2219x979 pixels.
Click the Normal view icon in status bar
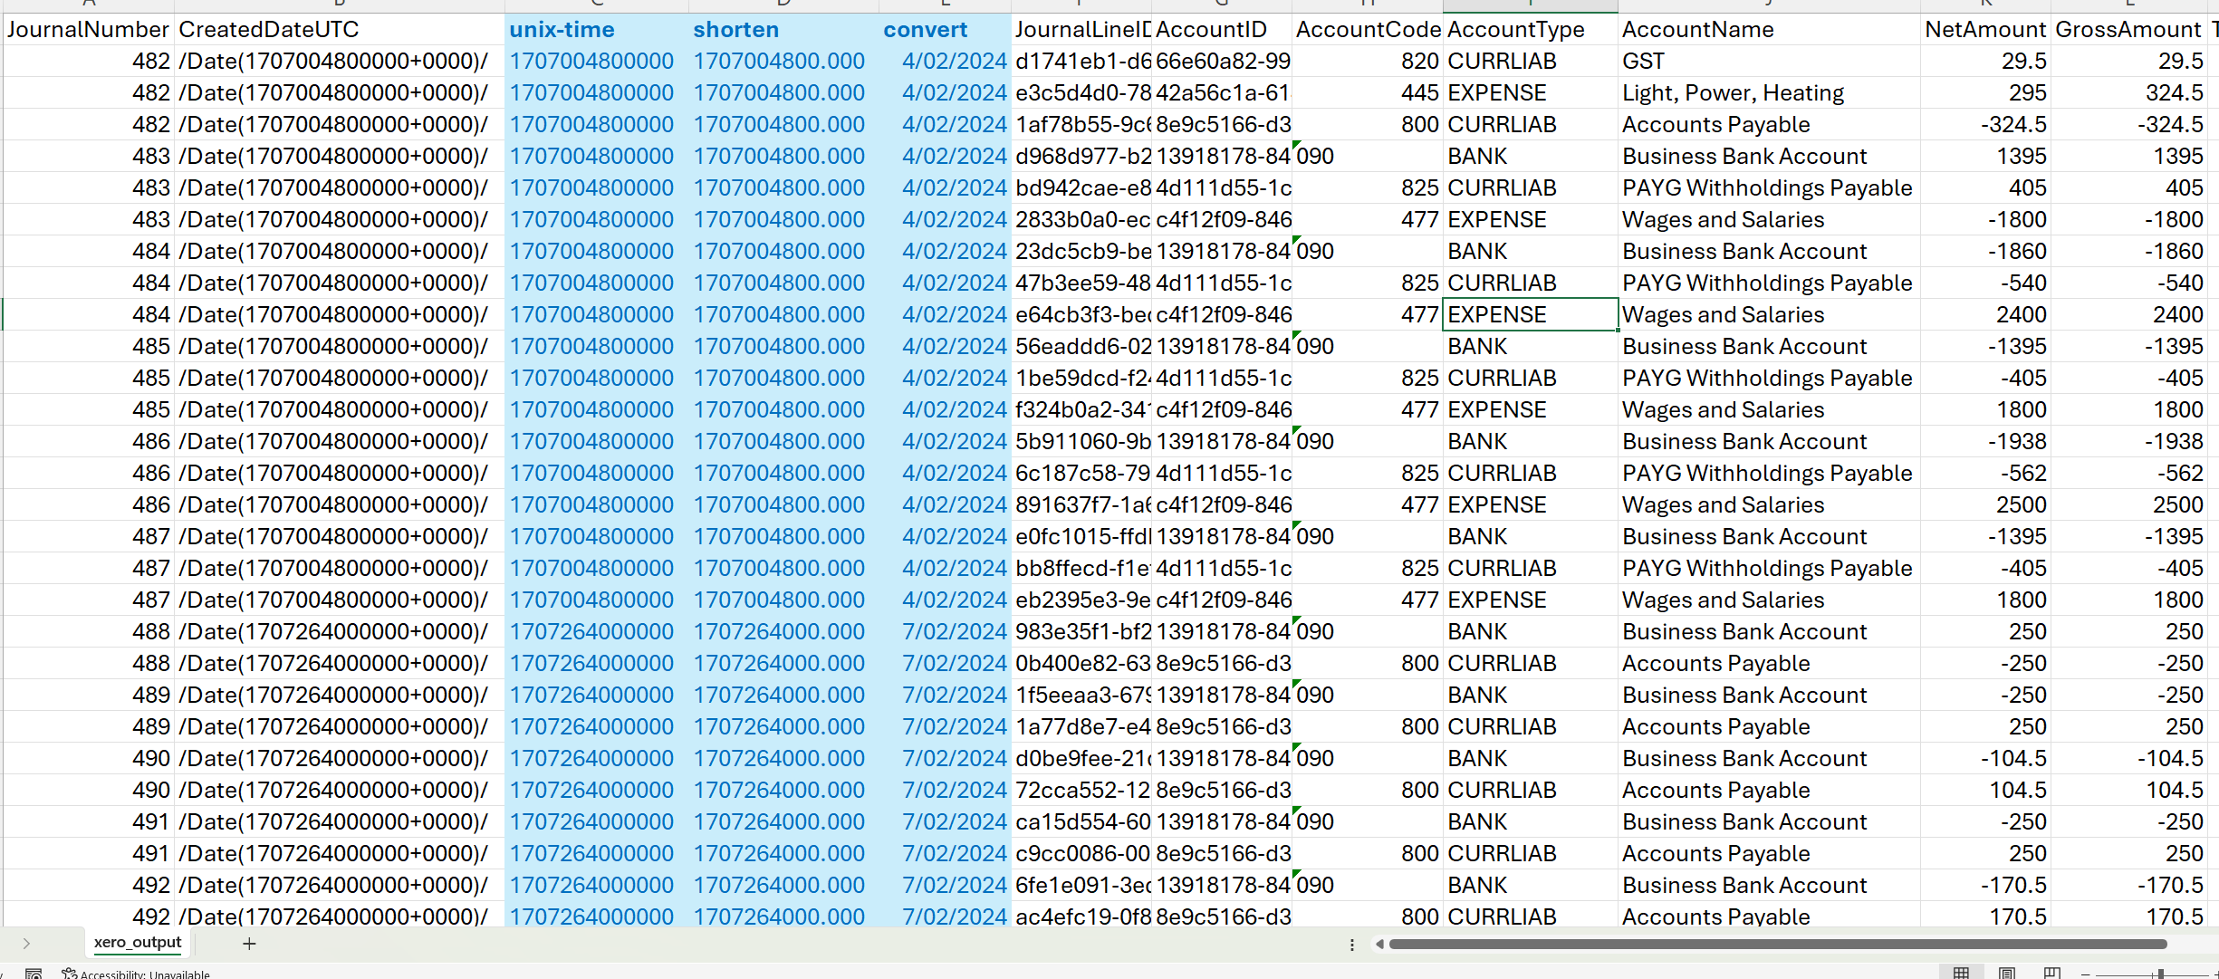click(1961, 973)
